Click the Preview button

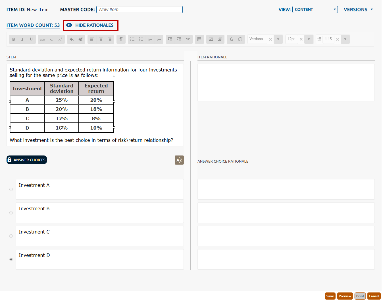[345, 296]
